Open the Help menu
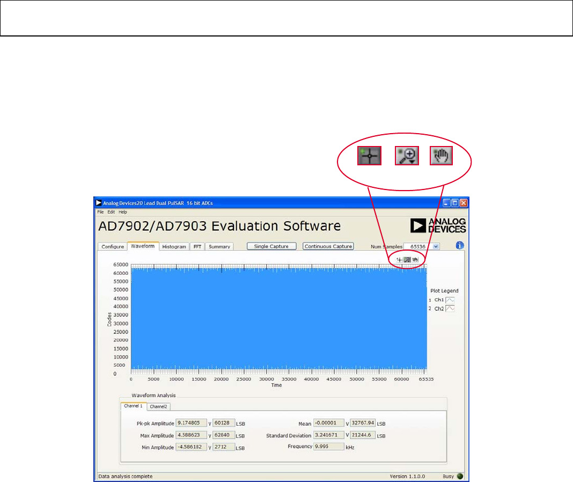The width and height of the screenshot is (573, 482). tap(123, 212)
